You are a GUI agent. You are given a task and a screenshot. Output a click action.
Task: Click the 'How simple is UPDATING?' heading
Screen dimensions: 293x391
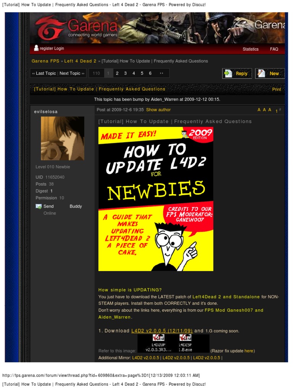[130, 290]
